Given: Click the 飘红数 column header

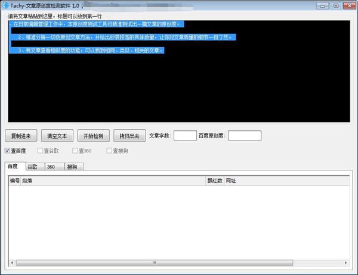Looking at the screenshot, I should pyautogui.click(x=215, y=181).
